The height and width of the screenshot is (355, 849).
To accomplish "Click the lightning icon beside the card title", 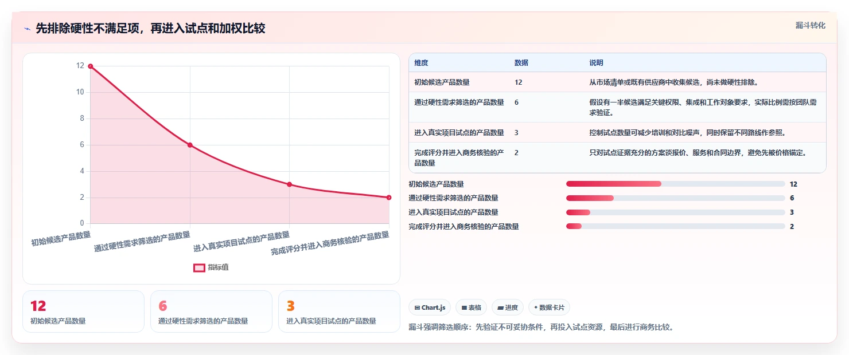I will (27, 29).
